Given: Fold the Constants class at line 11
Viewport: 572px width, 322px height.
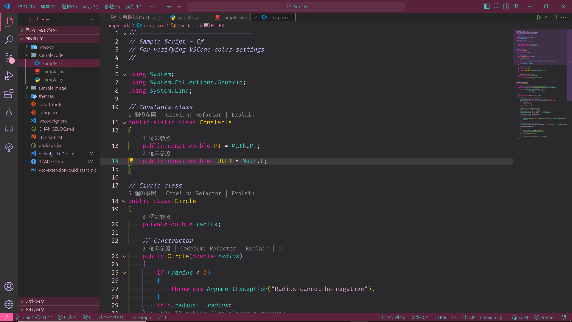Looking at the screenshot, I should coord(124,123).
